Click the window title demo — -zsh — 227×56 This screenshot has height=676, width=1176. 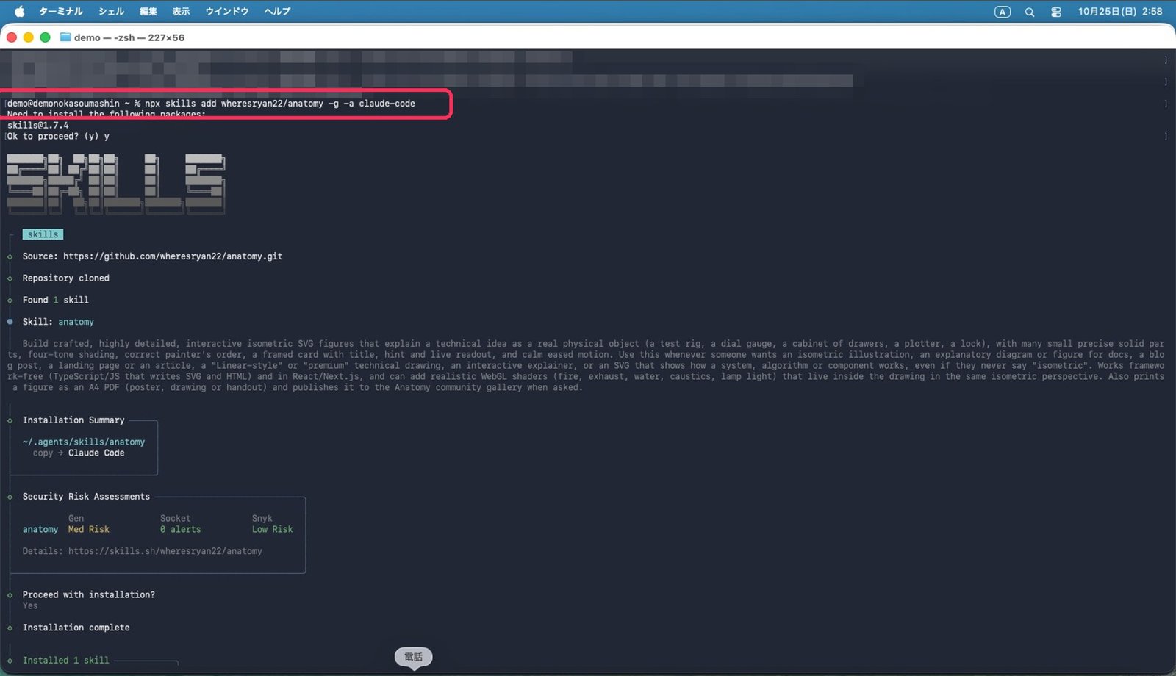(x=129, y=37)
